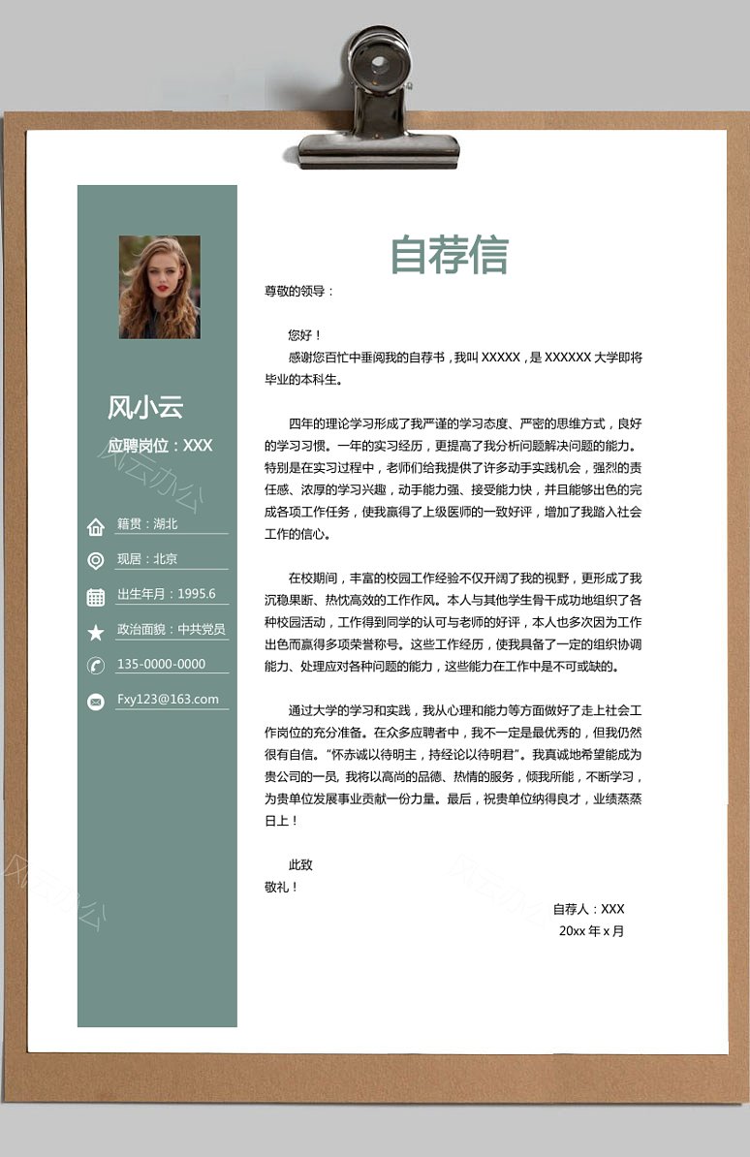The height and width of the screenshot is (1157, 750).
Task: Click the calendar icon beside 出生年月
Action: pyautogui.click(x=95, y=597)
